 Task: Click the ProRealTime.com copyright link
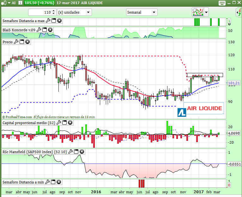coord(17,117)
